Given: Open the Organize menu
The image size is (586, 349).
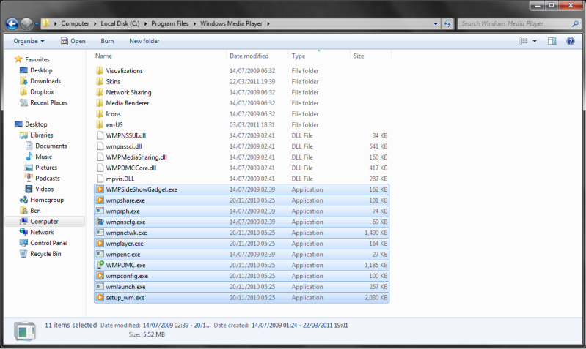Looking at the screenshot, I should [x=29, y=41].
